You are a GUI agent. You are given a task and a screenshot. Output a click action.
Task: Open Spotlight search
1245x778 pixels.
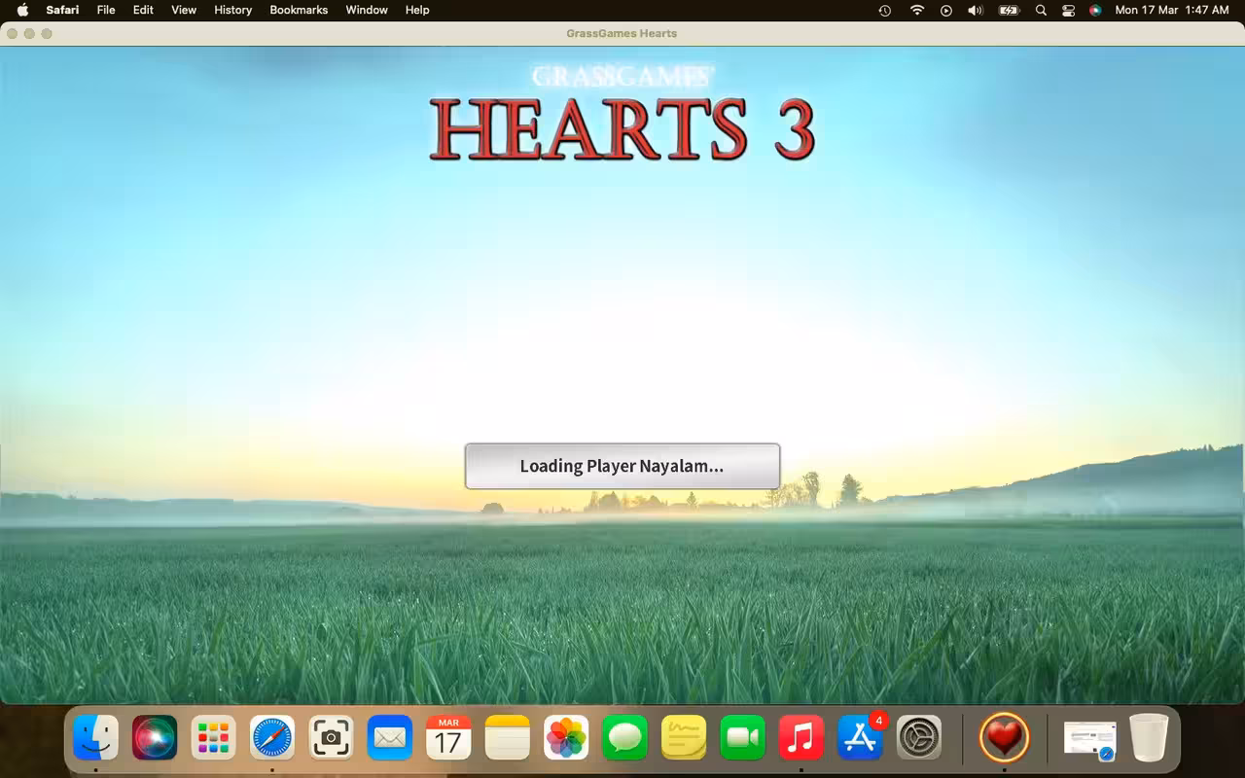[1041, 10]
